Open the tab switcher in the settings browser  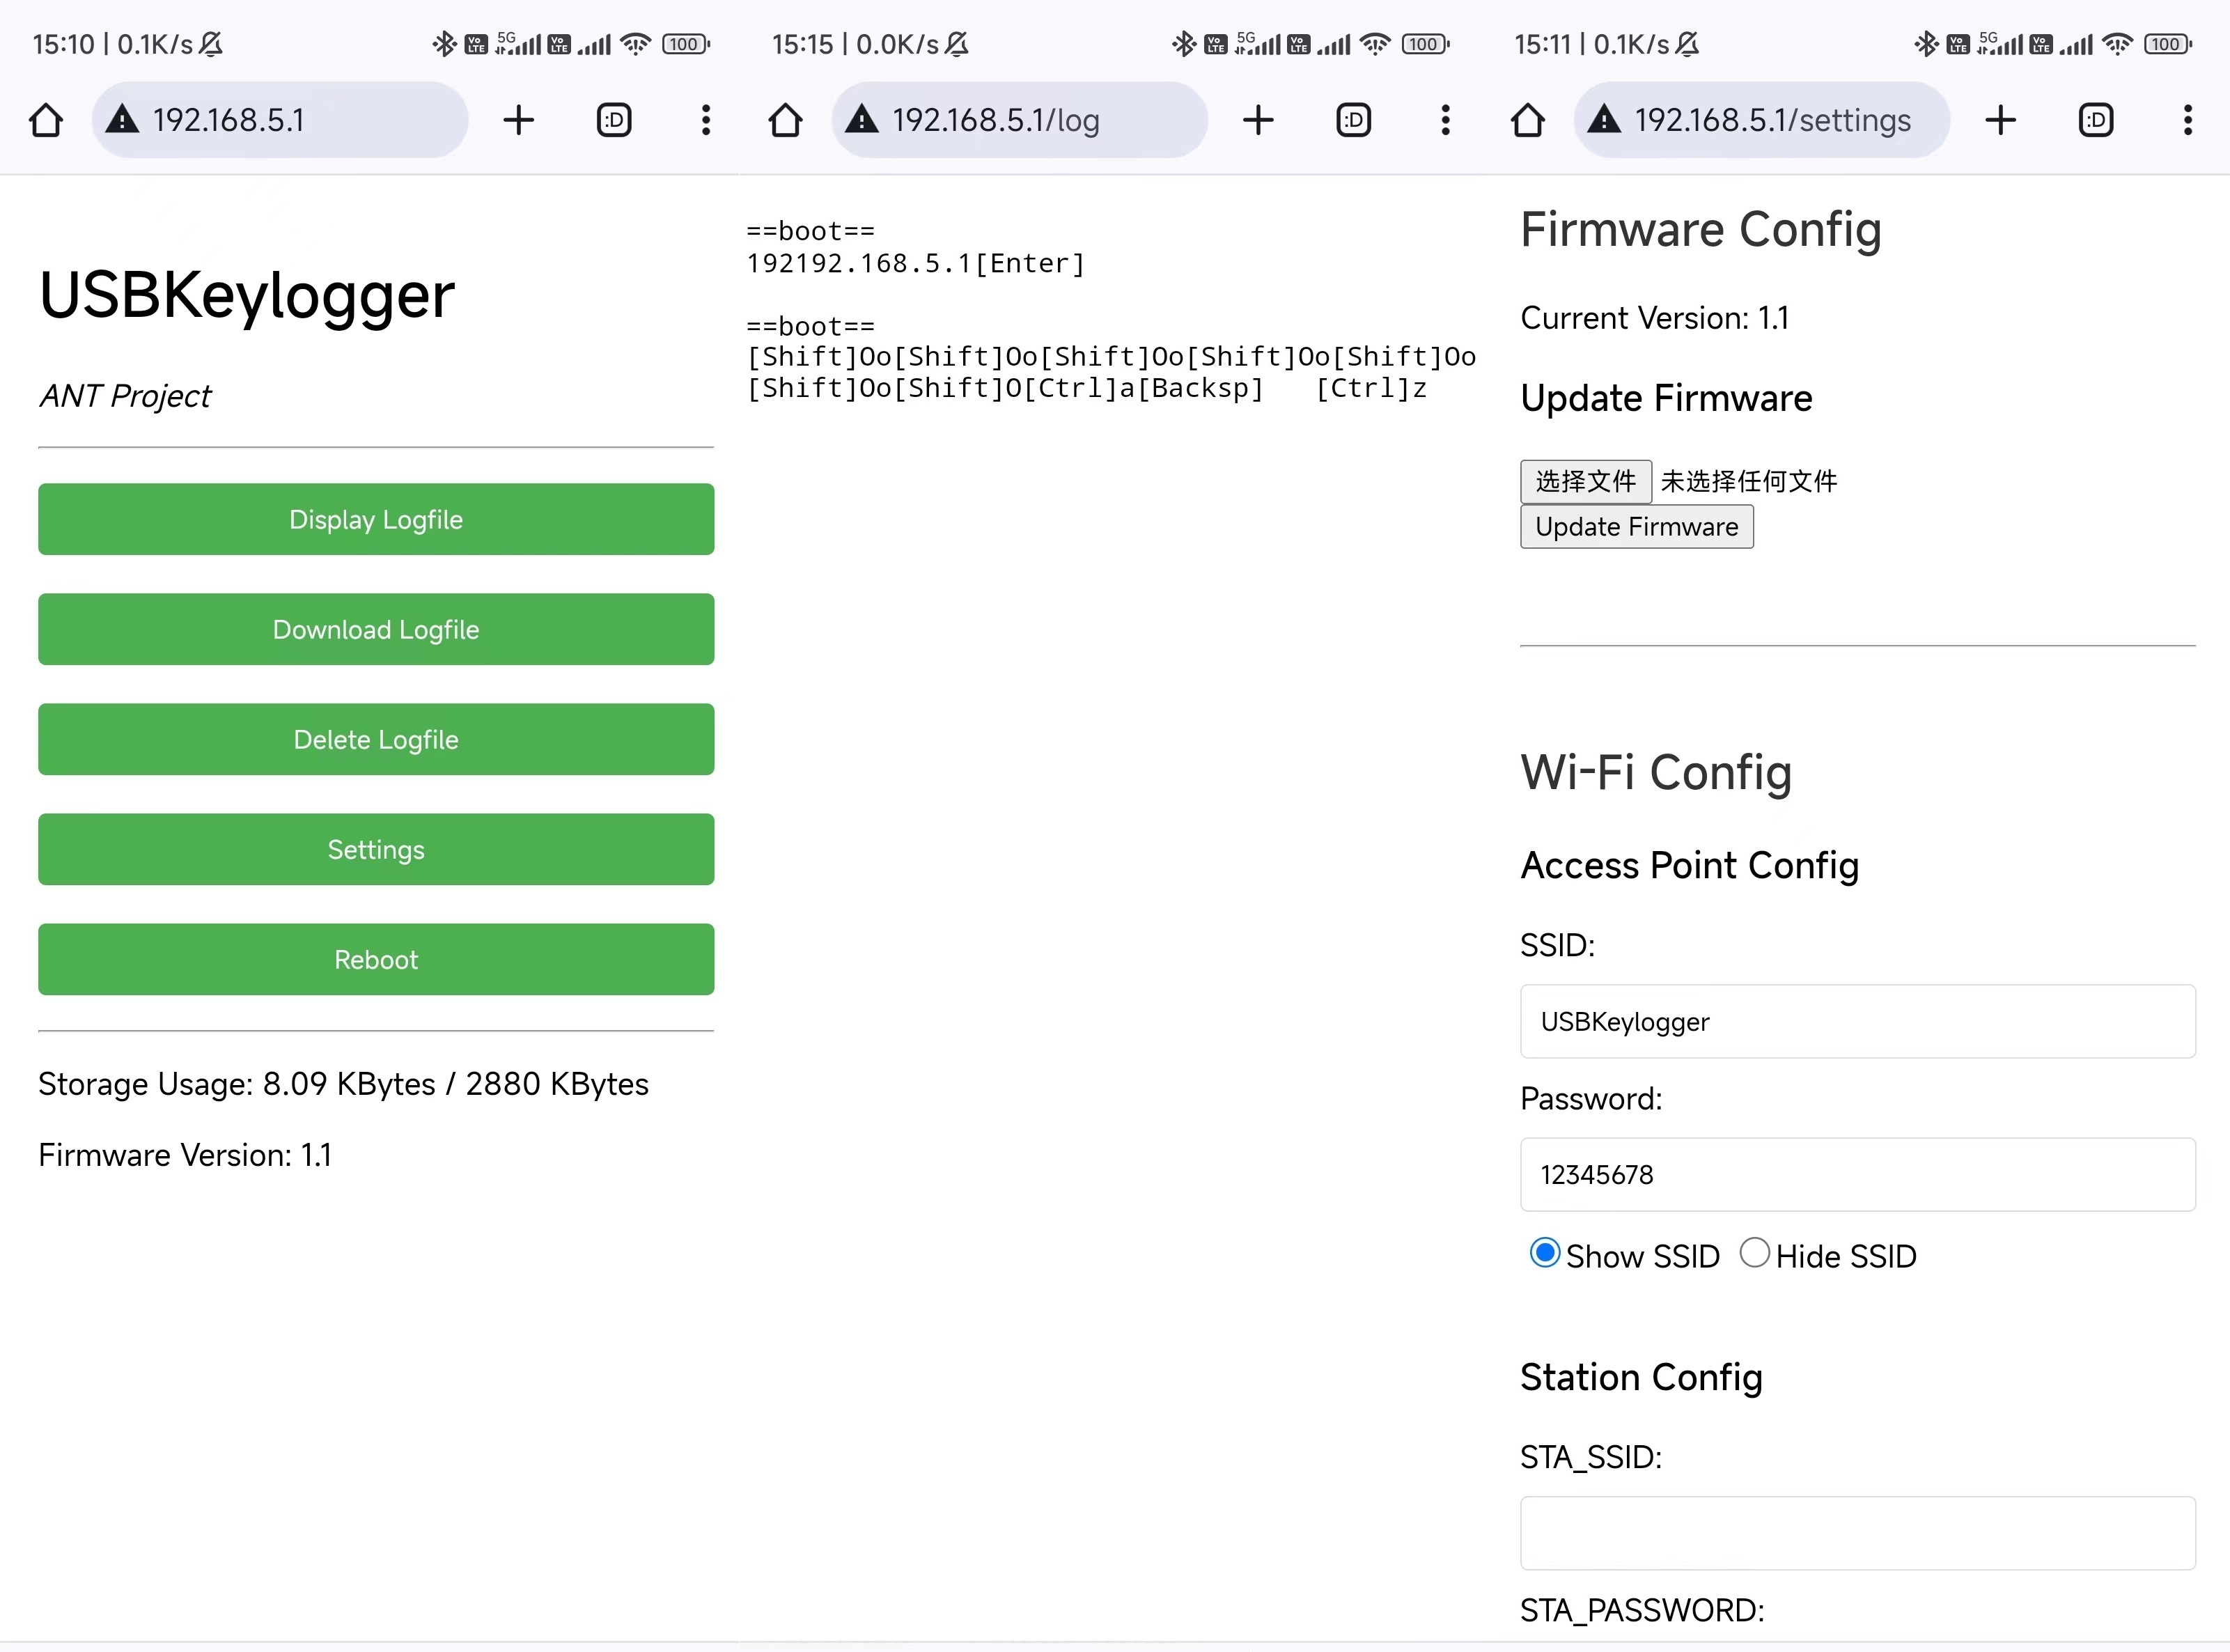2095,120
